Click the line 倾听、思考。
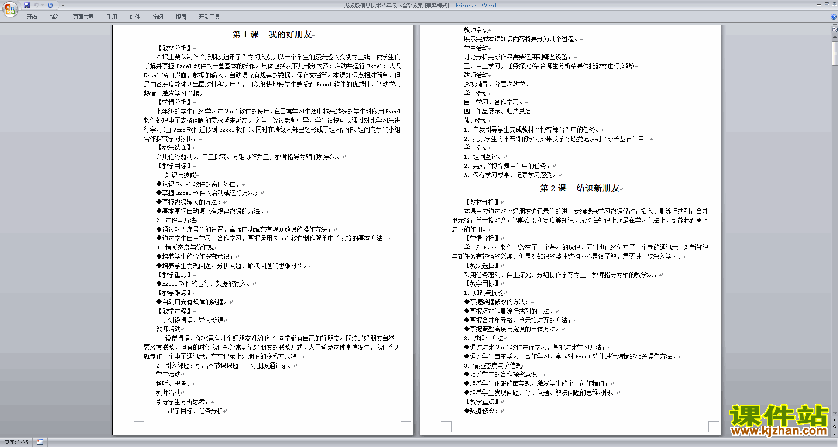The height and width of the screenshot is (447, 838). pyautogui.click(x=174, y=383)
